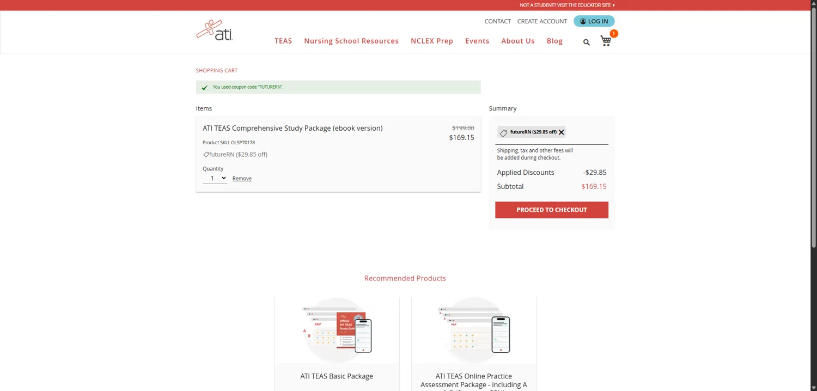The height and width of the screenshot is (391, 817).
Task: Open the Online Practice Assessment Package thumbnail
Action: click(474, 330)
